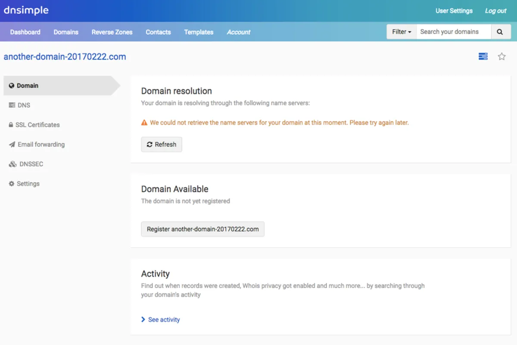Open Reverse Zones
This screenshot has height=345, width=517.
[112, 32]
